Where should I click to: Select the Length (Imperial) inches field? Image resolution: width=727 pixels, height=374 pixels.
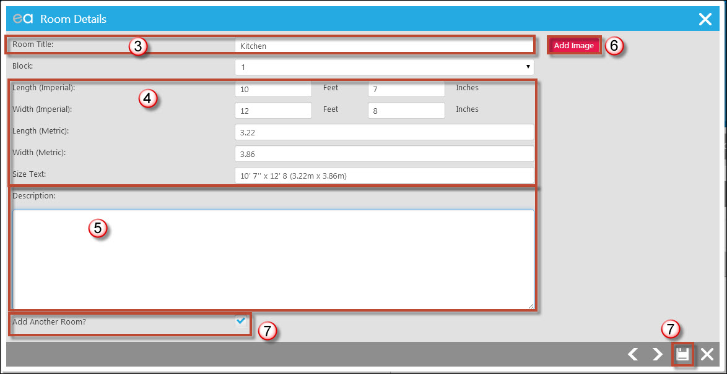coord(407,90)
